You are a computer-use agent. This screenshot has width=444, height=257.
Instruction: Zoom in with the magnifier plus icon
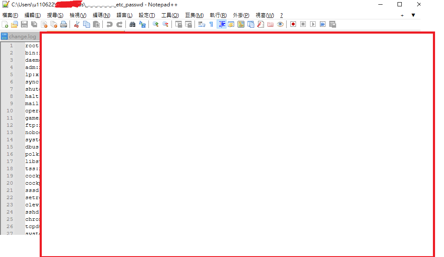click(x=155, y=24)
